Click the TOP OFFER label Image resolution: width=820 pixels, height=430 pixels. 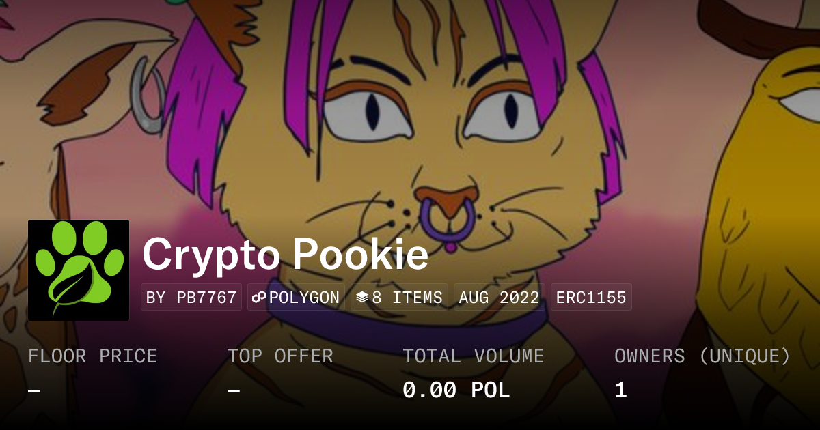(280, 356)
